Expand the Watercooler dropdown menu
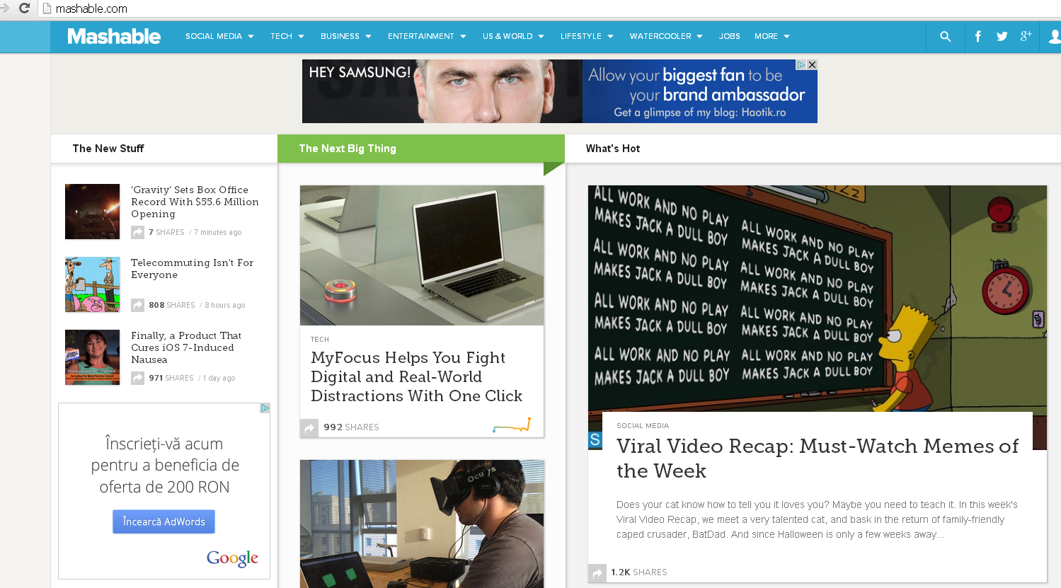This screenshot has height=588, width=1061. [x=666, y=36]
